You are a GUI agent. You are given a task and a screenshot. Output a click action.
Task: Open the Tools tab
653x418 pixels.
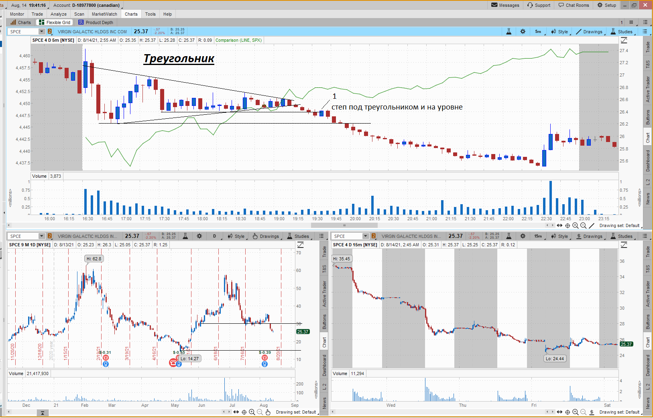pos(151,14)
